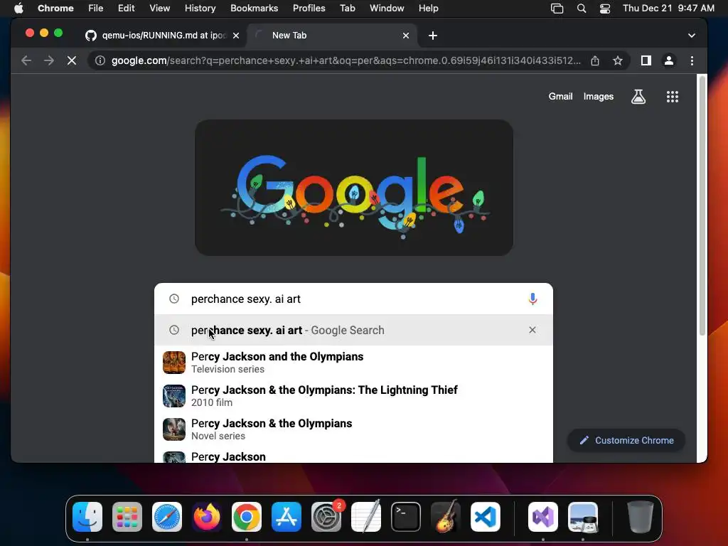The image size is (728, 546).
Task: Open the profile avatar menu
Action: (668, 60)
